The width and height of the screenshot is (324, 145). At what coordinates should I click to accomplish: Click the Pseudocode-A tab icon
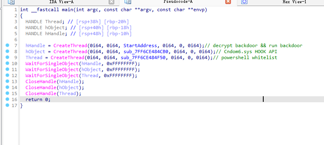click(x=128, y=2)
